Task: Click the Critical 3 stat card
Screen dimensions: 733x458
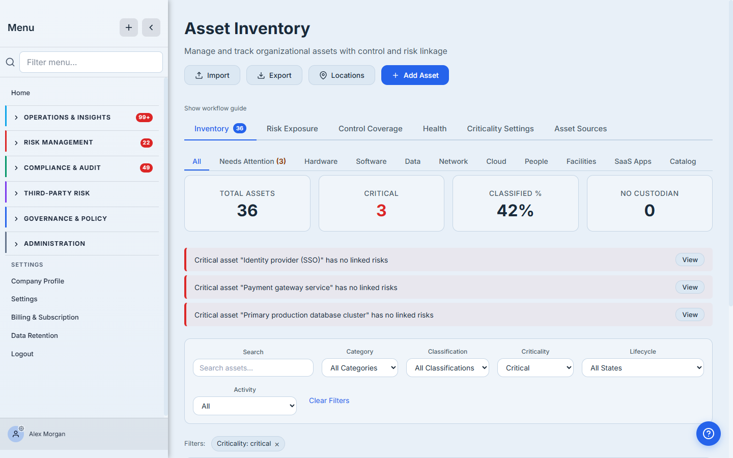Action: pos(381,204)
